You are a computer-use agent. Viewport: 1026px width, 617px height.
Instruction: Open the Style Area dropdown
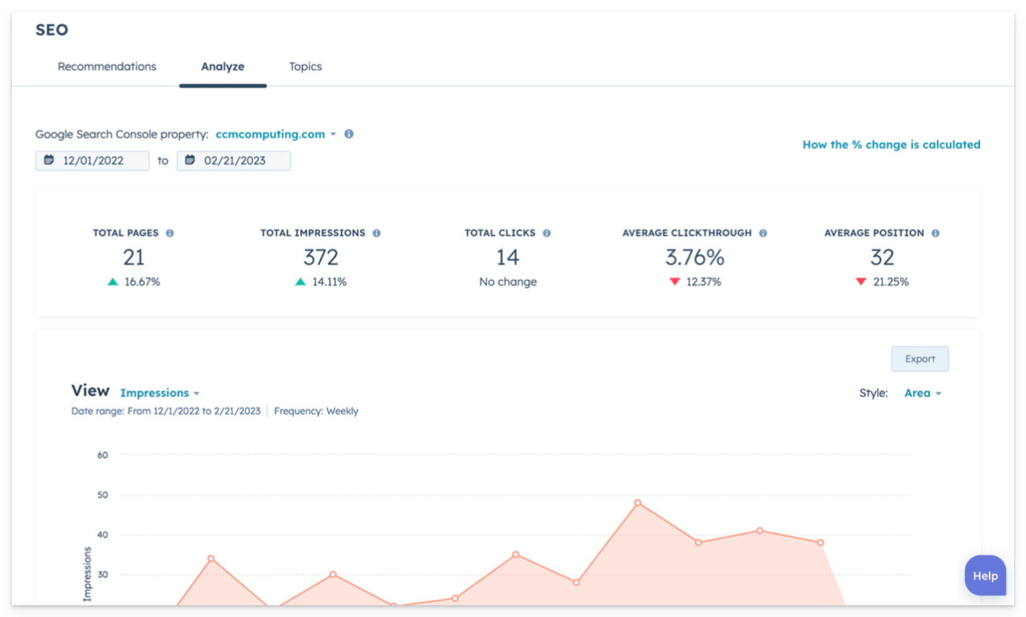click(923, 393)
